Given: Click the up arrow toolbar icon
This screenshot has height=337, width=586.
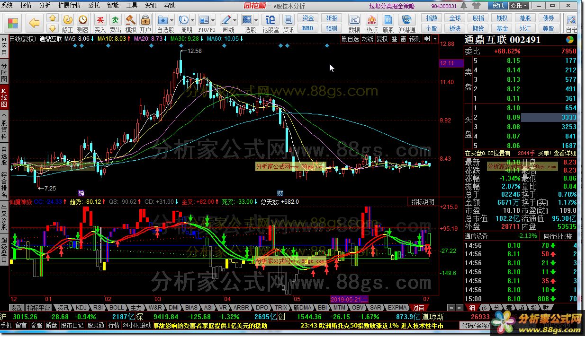Looking at the screenshot, I should coord(53,18).
